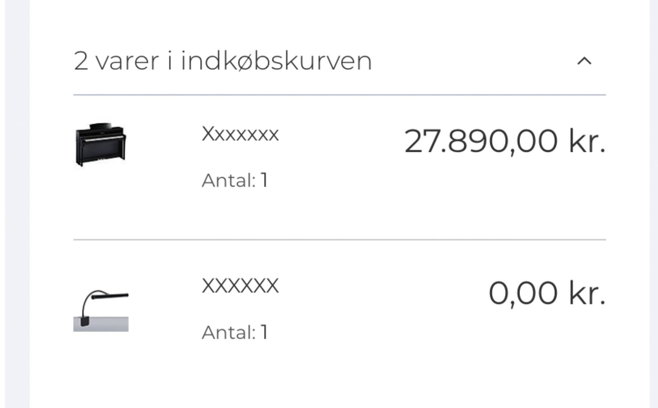Click the 0,00 kr. price
Viewport: 658px width, 408px height.
[x=547, y=293]
